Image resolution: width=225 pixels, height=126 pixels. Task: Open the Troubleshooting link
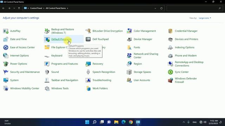click(x=102, y=80)
